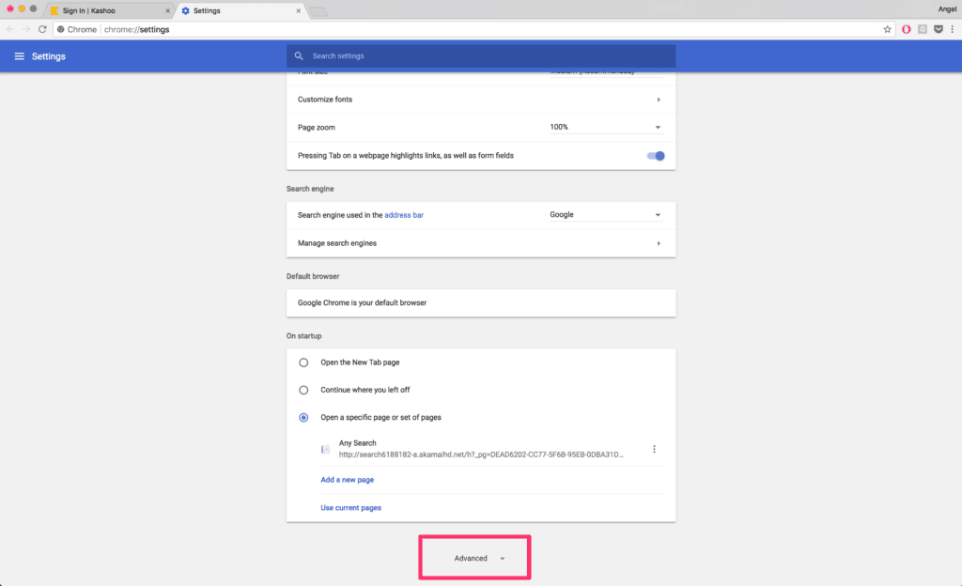Click the address bar link
The width and height of the screenshot is (962, 586).
click(x=404, y=215)
